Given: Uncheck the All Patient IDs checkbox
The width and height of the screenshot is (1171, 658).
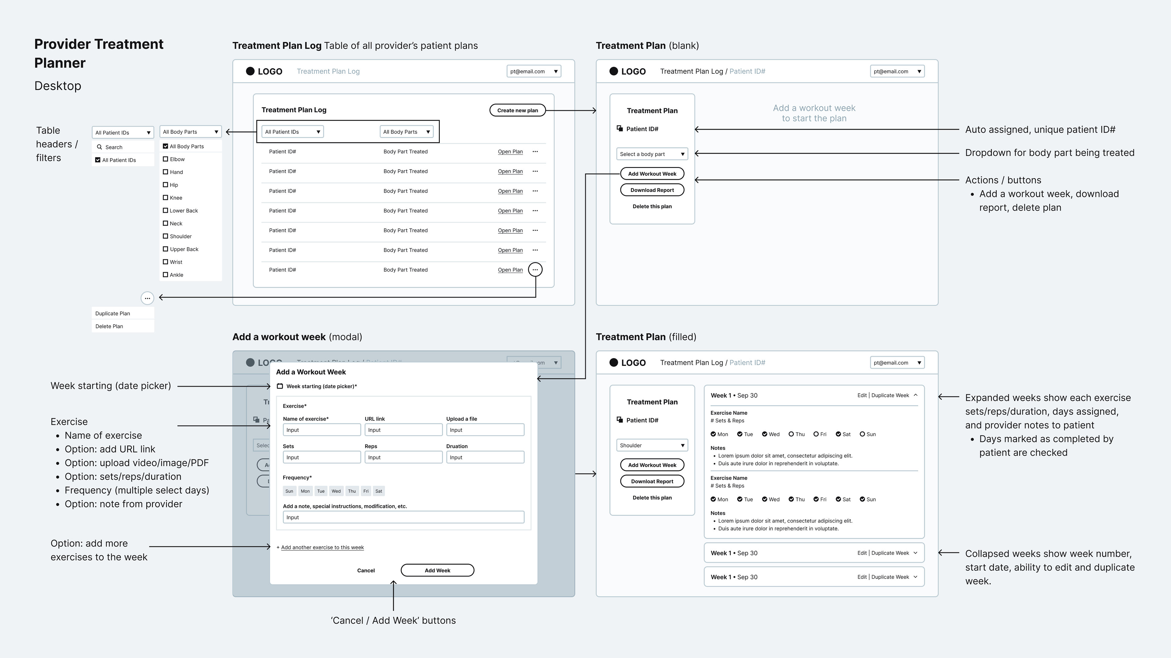Looking at the screenshot, I should [x=98, y=160].
